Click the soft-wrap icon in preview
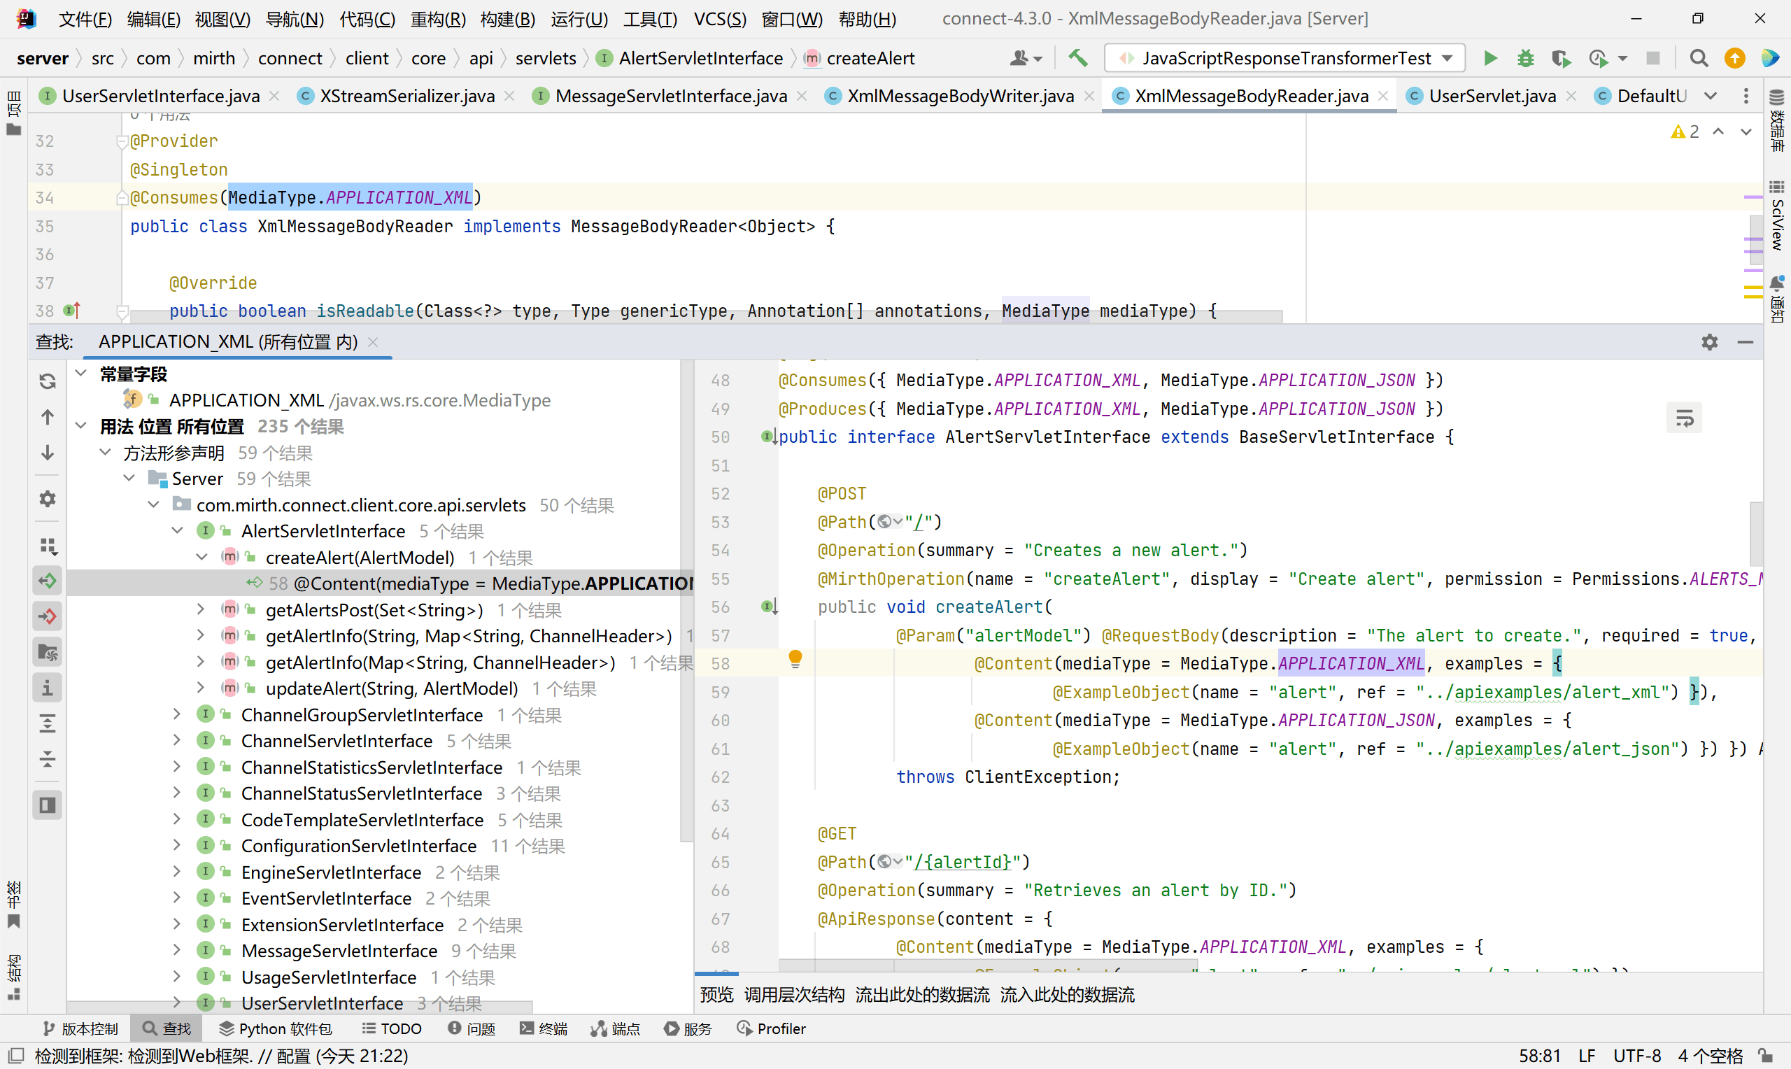Image resolution: width=1791 pixels, height=1069 pixels. tap(1685, 418)
